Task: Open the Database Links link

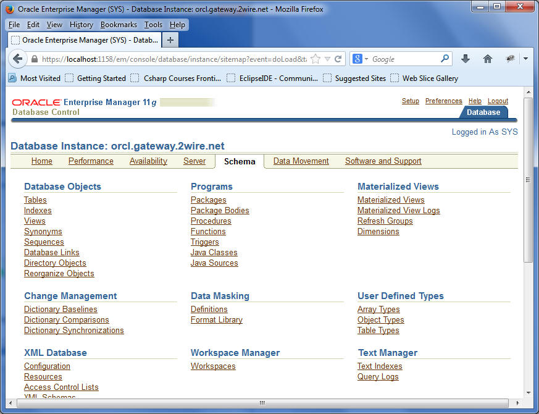Action: pos(52,252)
